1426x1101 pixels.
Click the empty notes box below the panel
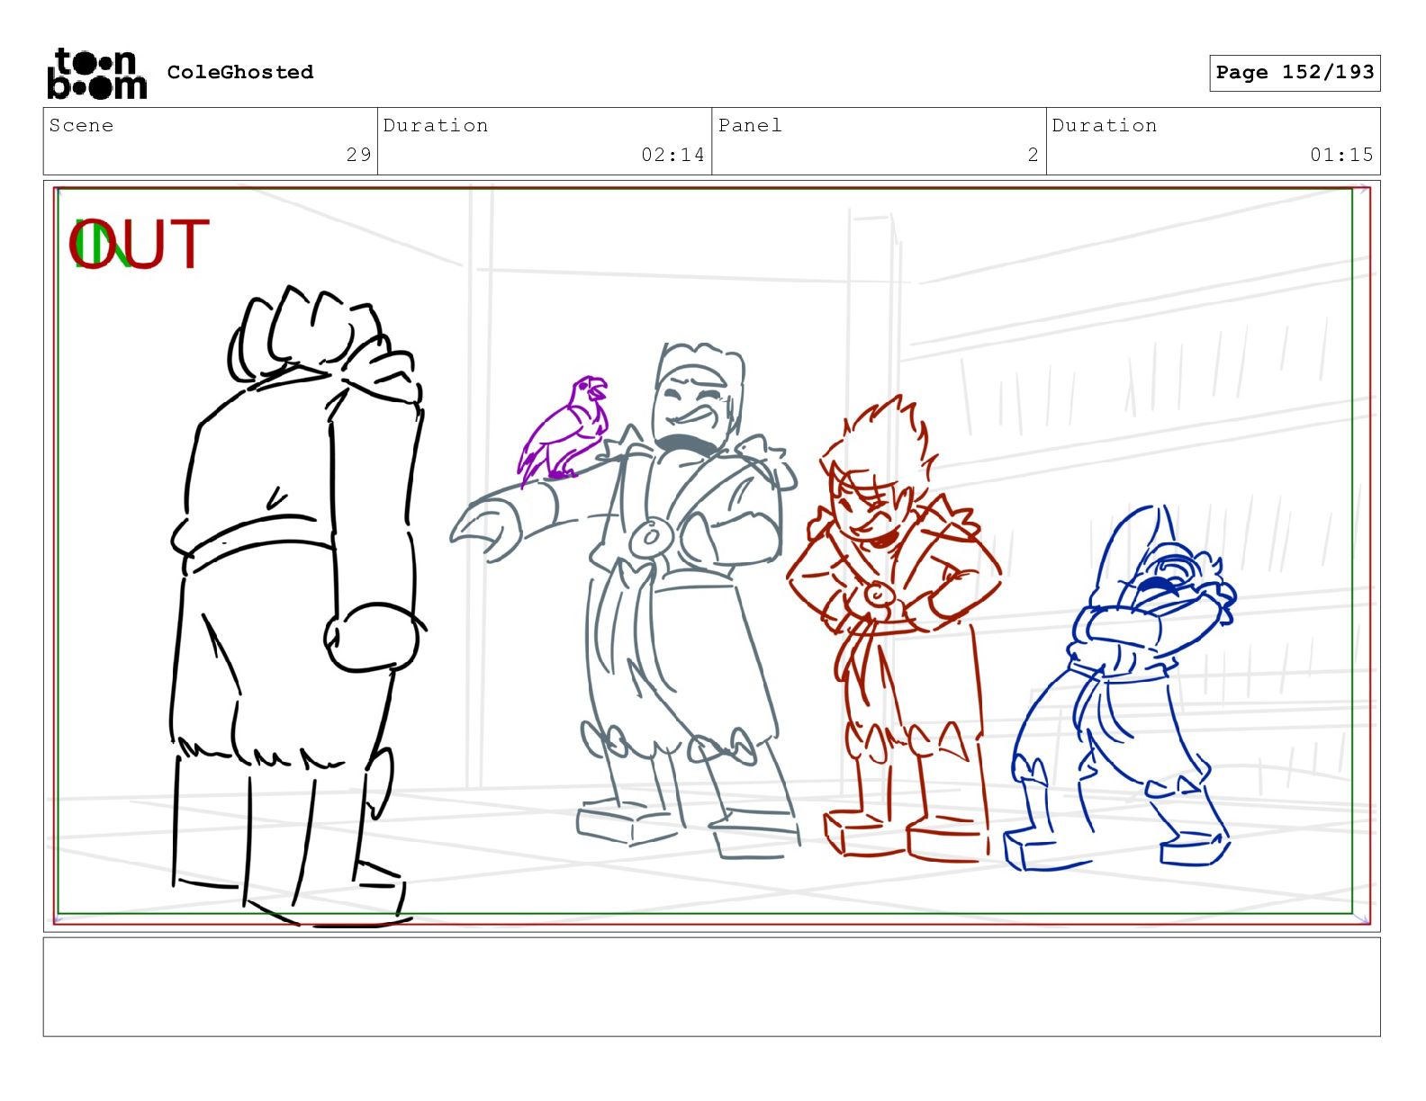(711, 987)
